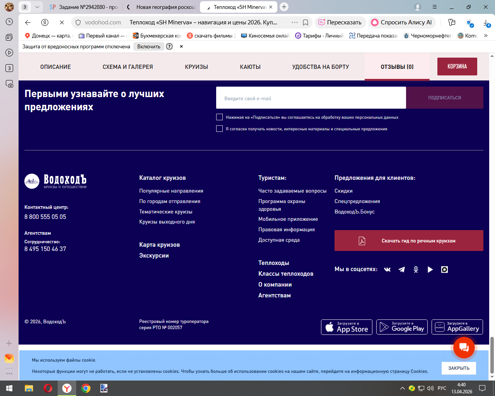The width and height of the screenshot is (495, 396).
Task: Open the КОРЗИНА cart button
Action: pos(457,67)
